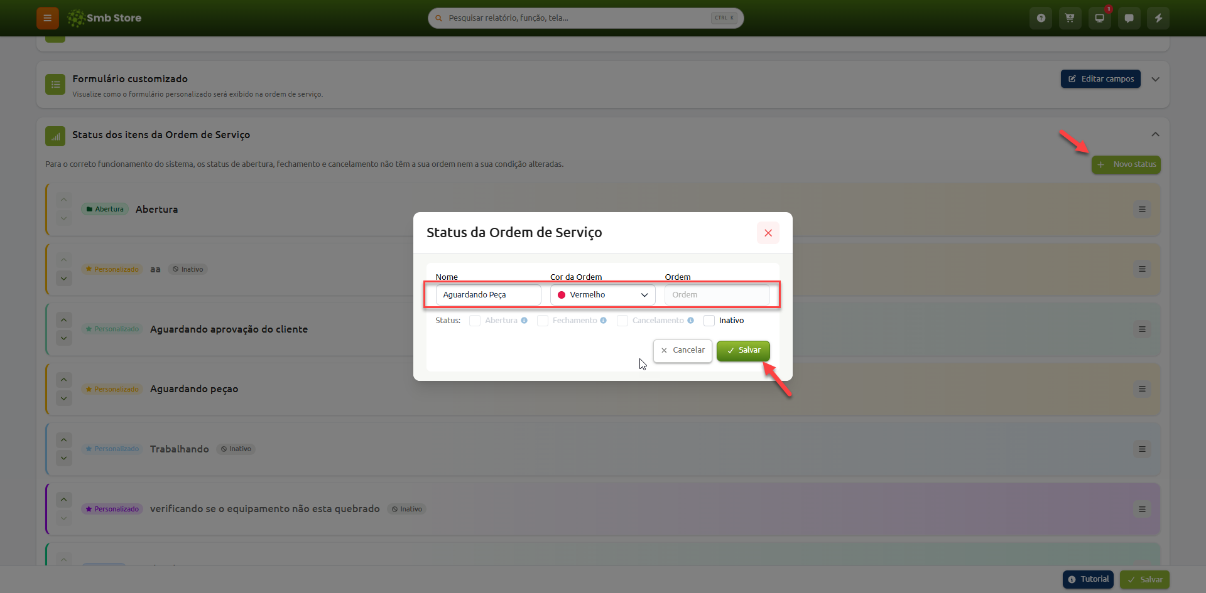
Task: Toggle the Abertura status checkbox
Action: point(475,321)
